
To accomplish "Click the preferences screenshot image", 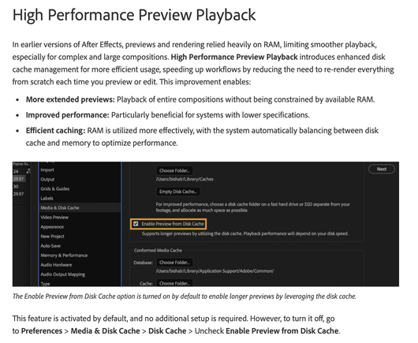I will coord(206,224).
